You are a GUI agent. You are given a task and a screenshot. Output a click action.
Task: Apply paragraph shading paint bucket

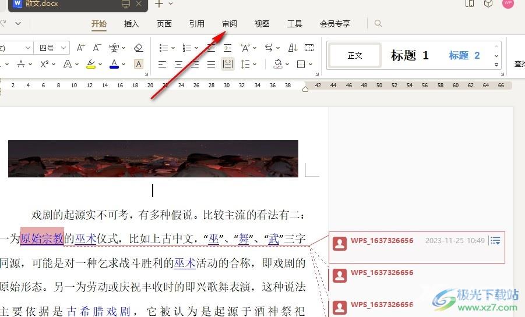278,64
